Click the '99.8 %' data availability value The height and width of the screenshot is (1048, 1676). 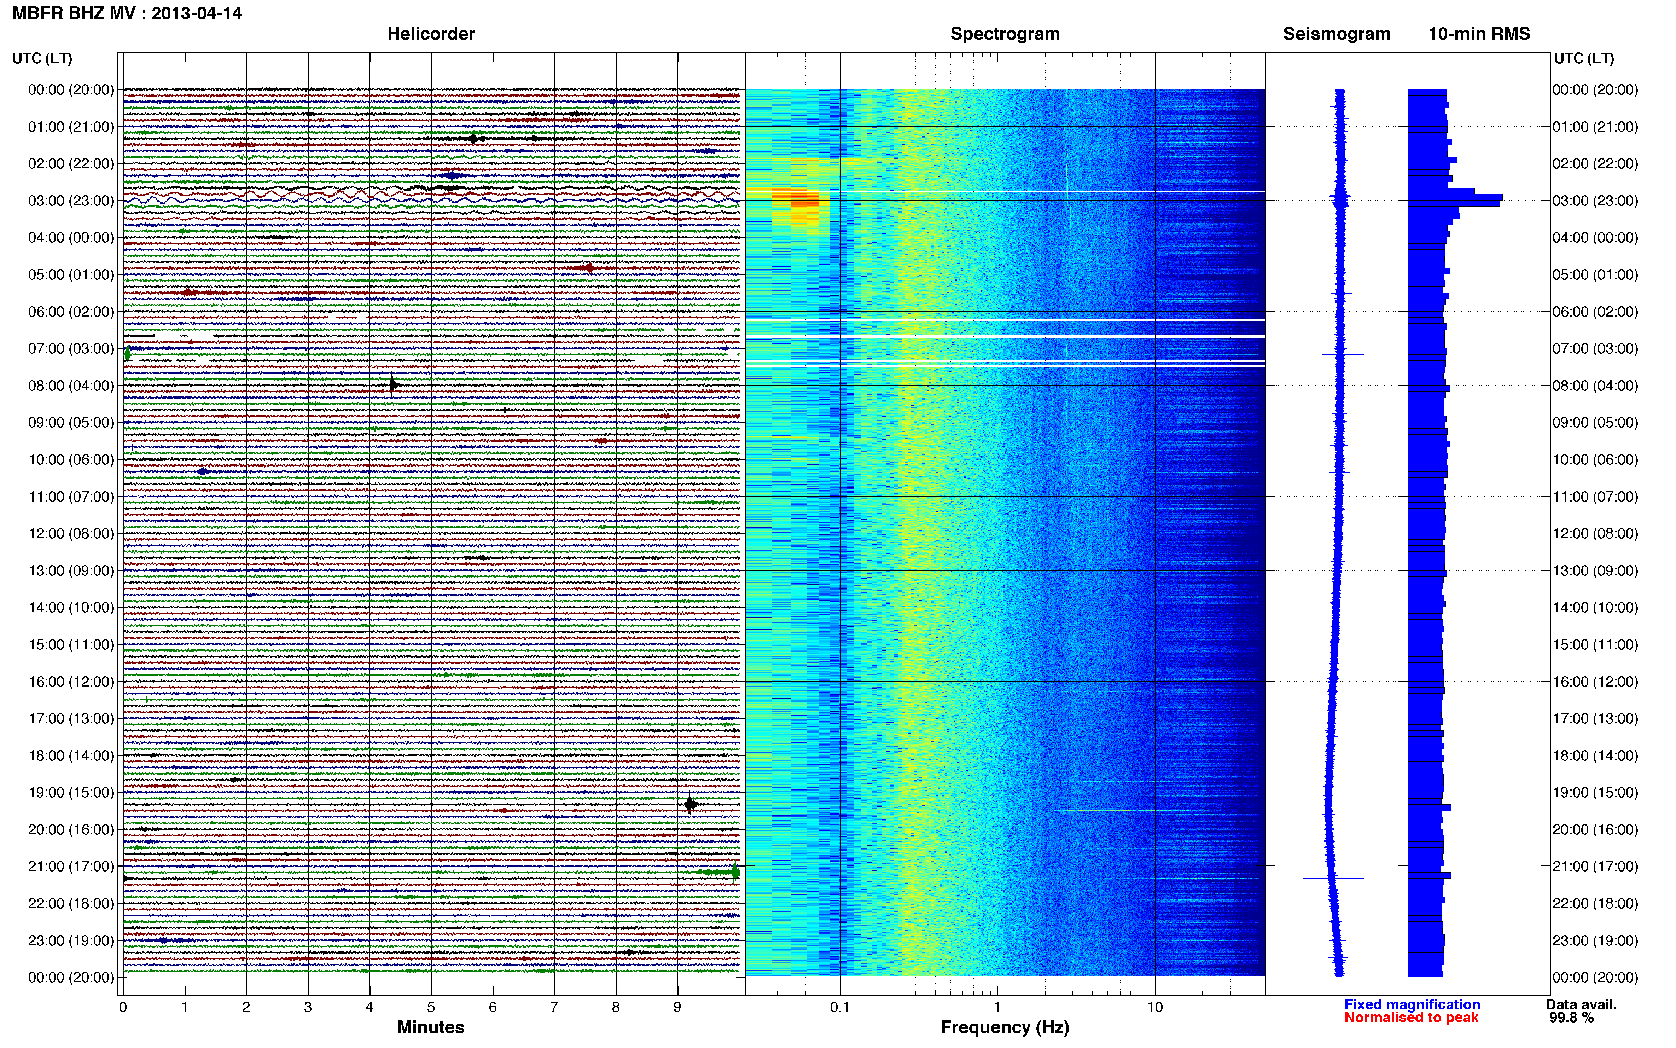pyautogui.click(x=1571, y=1018)
